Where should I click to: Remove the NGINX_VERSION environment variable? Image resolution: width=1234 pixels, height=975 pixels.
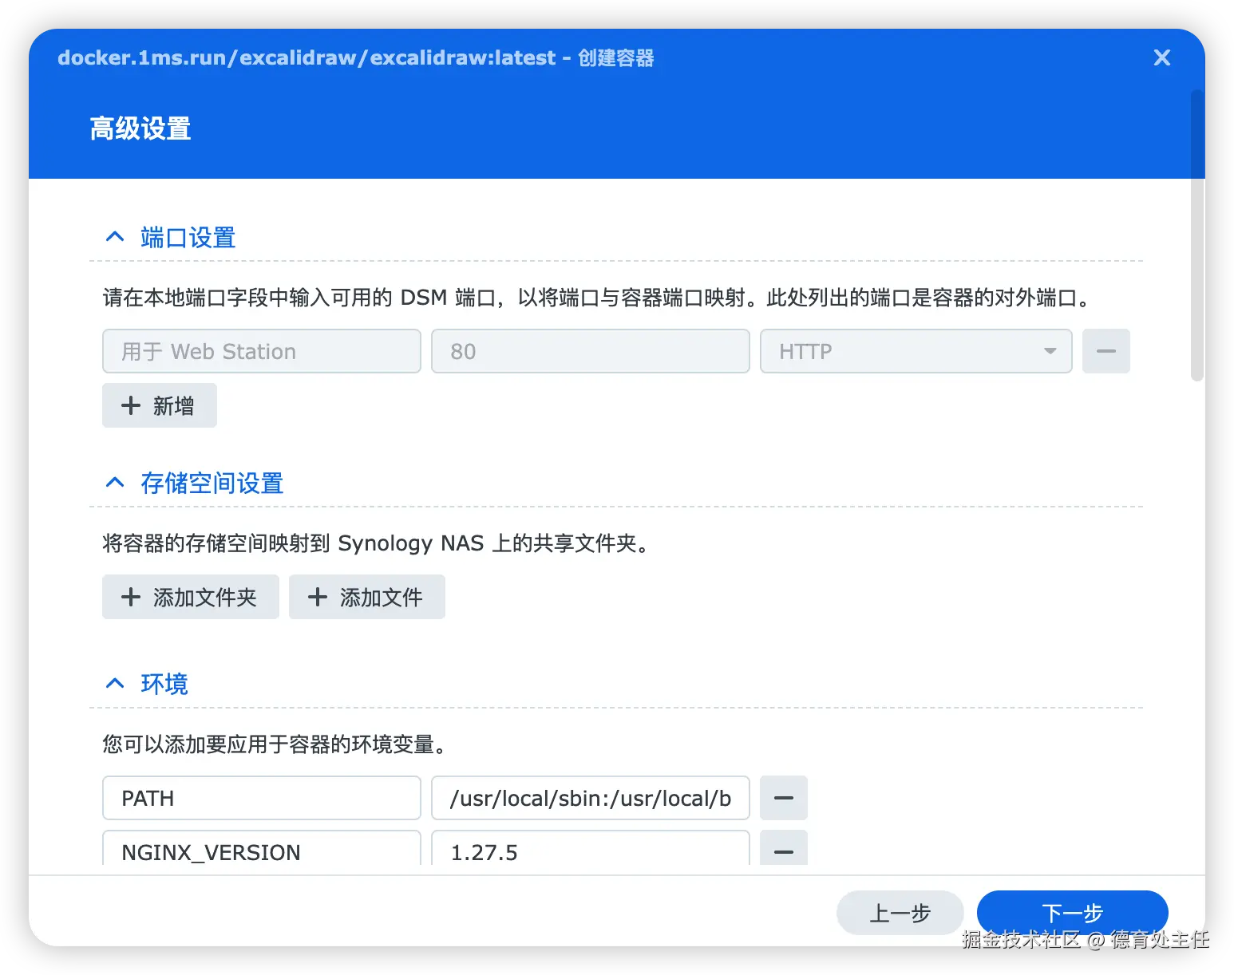click(784, 849)
